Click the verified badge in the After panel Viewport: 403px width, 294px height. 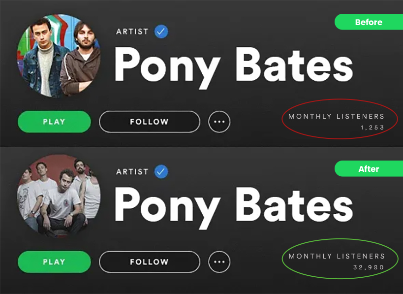click(x=161, y=171)
